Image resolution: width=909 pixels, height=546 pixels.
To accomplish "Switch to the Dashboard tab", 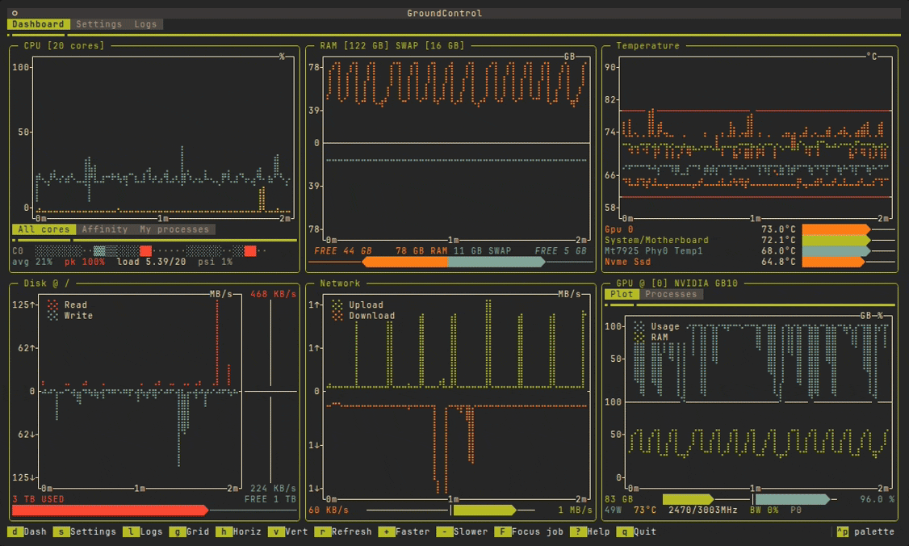I will click(38, 24).
